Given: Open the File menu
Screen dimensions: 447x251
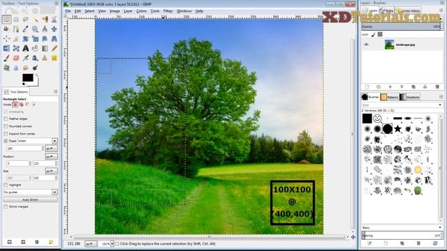Looking at the screenshot, I should coord(68,11).
